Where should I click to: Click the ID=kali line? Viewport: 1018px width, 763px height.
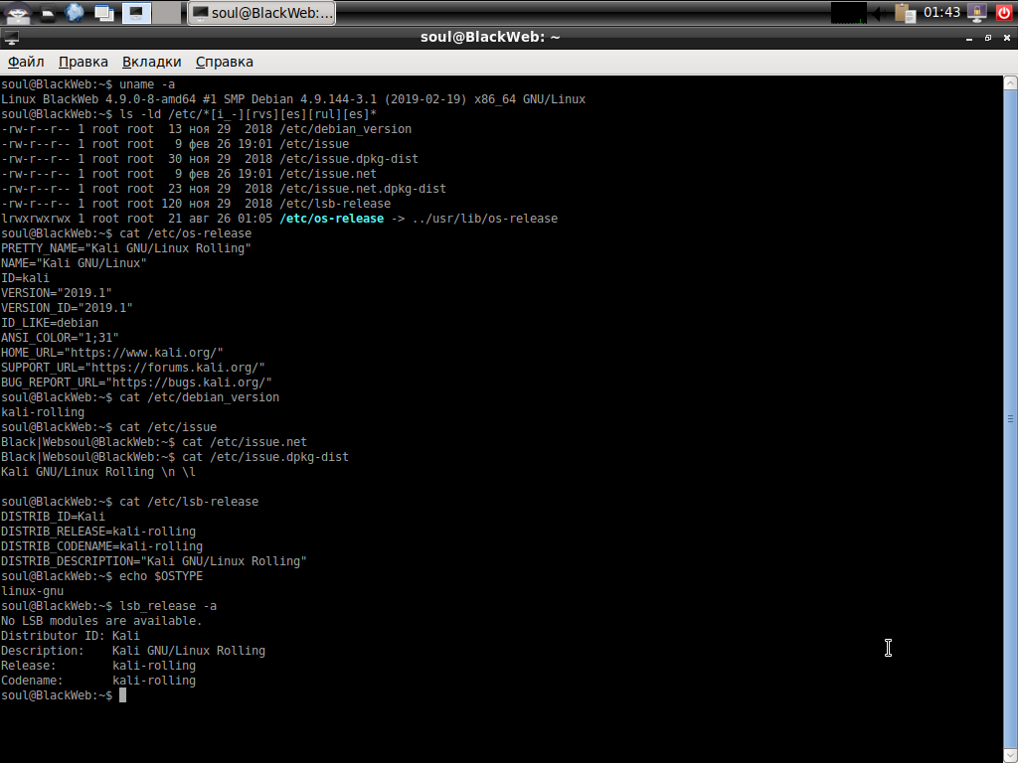25,278
